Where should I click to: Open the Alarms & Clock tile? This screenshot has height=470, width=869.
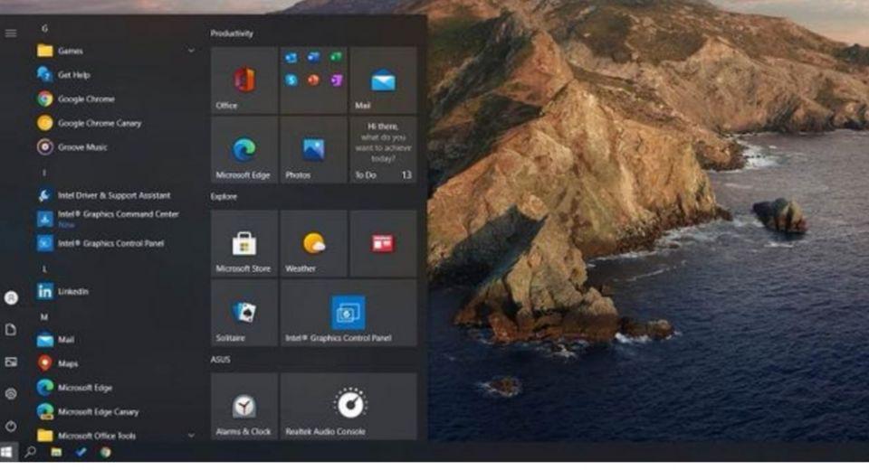(244, 407)
